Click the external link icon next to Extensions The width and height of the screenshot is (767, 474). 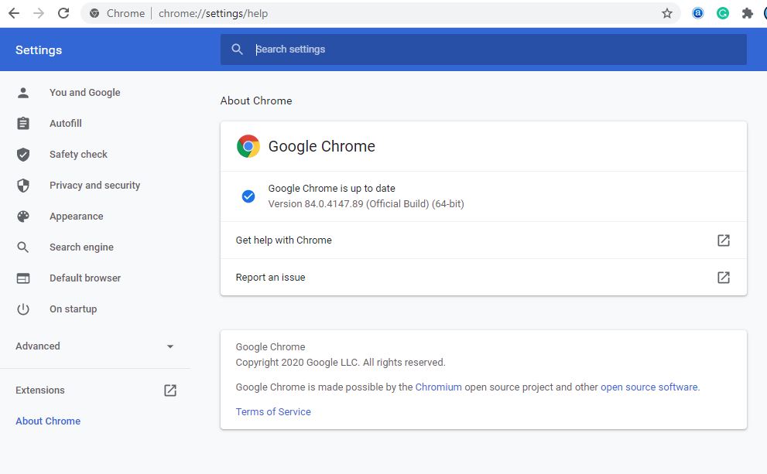170,390
